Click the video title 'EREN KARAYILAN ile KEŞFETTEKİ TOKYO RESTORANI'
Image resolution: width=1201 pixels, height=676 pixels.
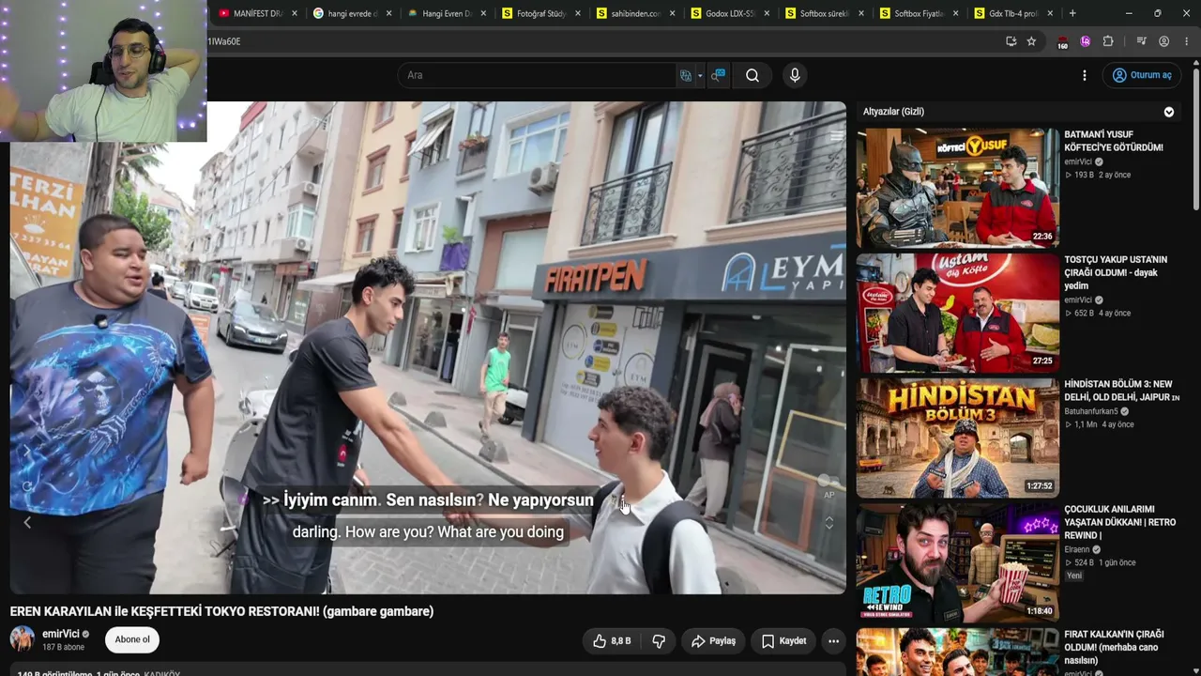coord(221,611)
